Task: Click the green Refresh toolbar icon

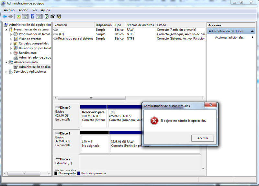Action: click(47, 17)
